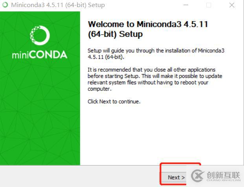Click the 'CHUANG XIN HU LIAN' caption
Image resolution: width=244 pixels, height=187 pixels.
pyautogui.click(x=223, y=180)
